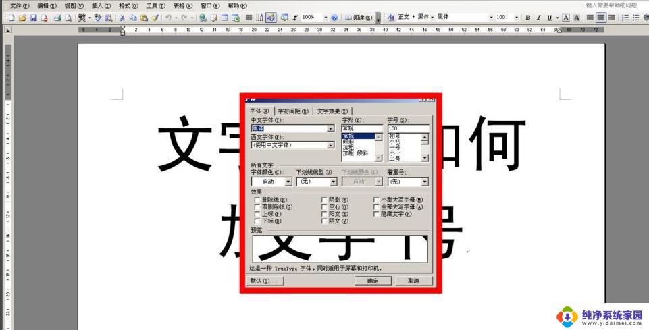Viewport: 649px width, 330px height.
Task: Open the Help question mark icon
Action: click(x=334, y=18)
